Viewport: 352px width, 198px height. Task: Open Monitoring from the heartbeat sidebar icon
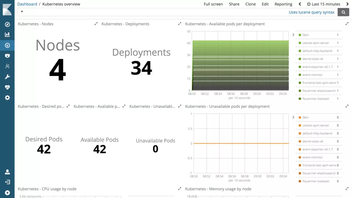7,87
